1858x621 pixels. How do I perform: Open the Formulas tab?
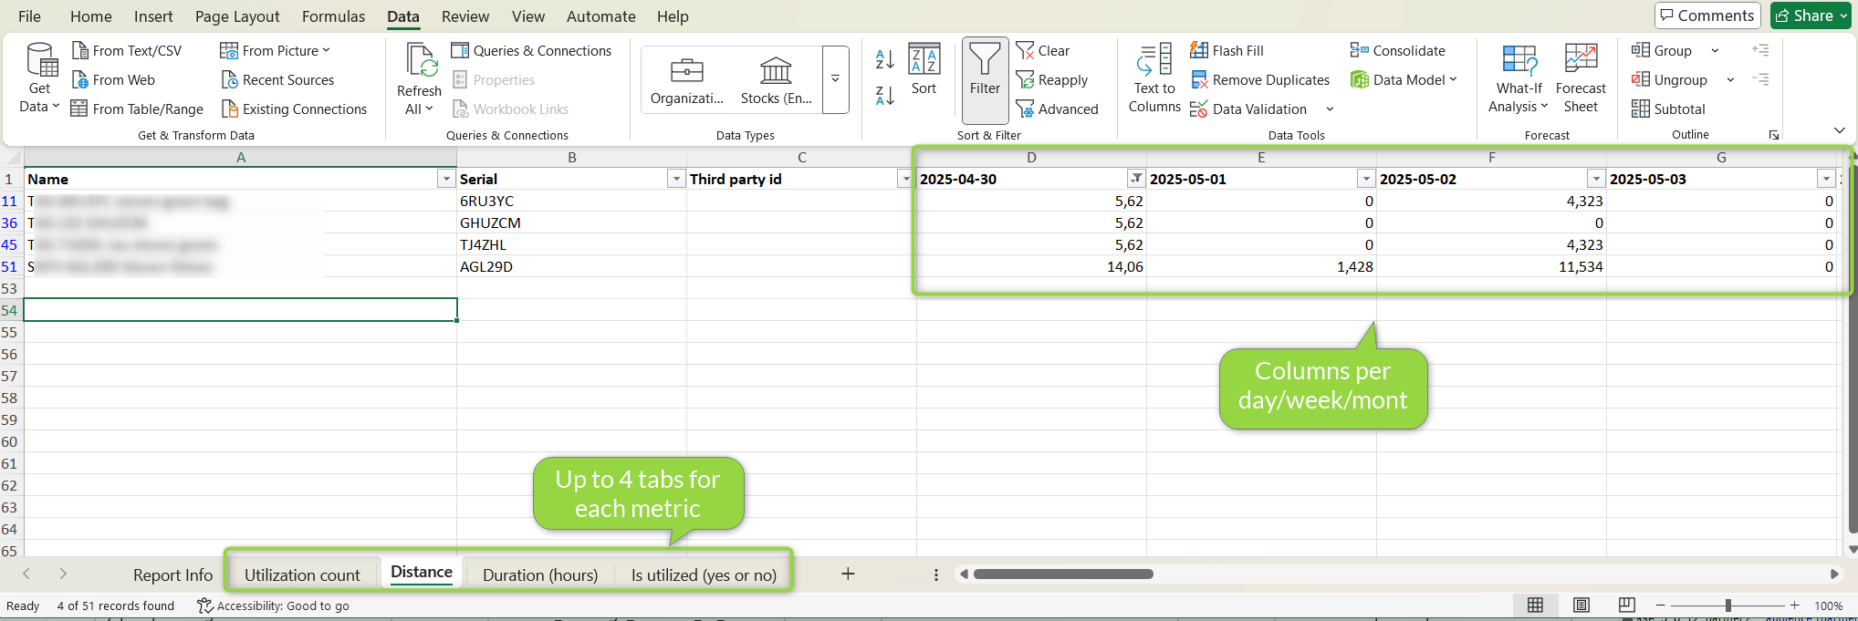point(333,16)
